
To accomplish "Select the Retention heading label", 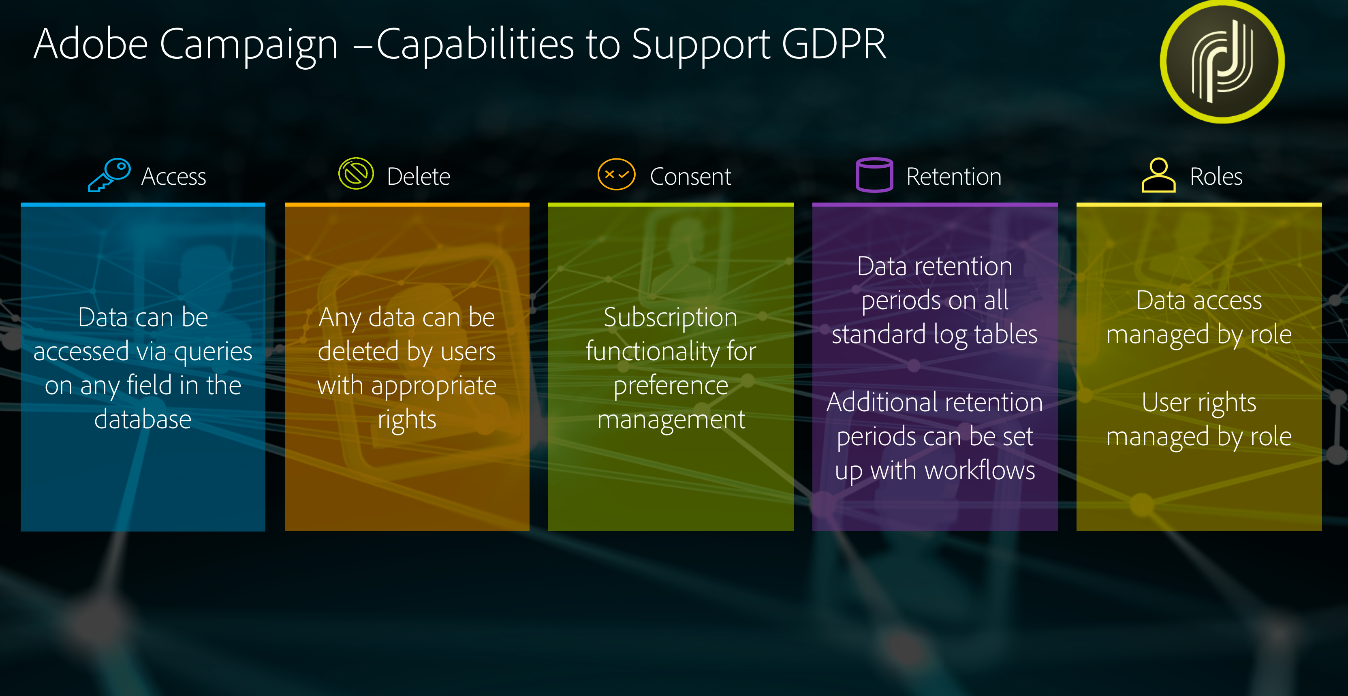I will pyautogui.click(x=954, y=177).
